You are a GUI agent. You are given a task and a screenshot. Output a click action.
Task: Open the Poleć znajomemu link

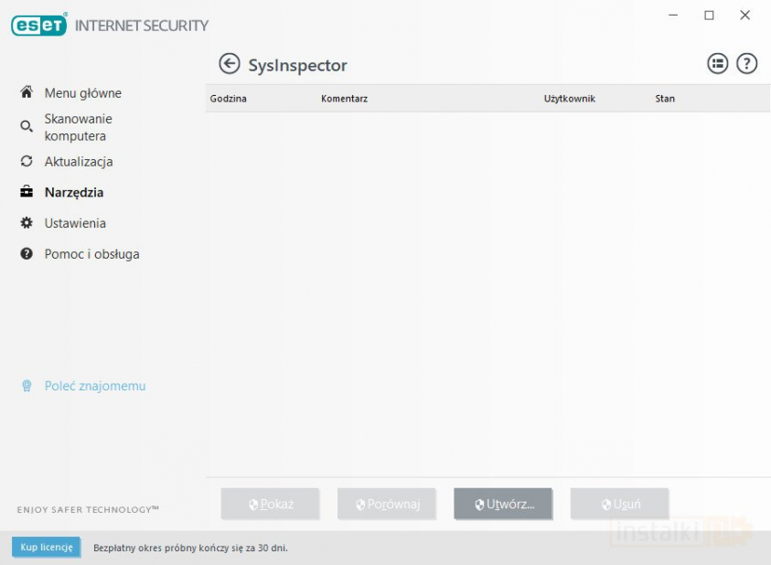point(94,386)
